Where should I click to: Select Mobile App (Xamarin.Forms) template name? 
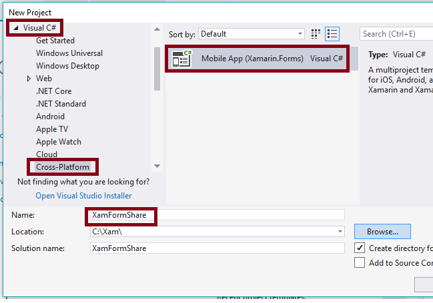[x=252, y=59]
